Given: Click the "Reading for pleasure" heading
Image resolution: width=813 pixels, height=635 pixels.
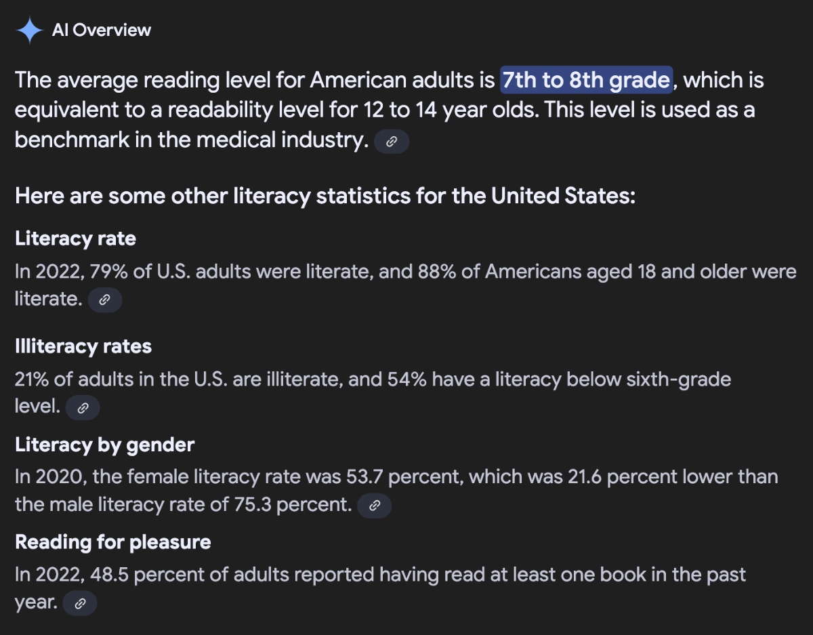Looking at the screenshot, I should (x=112, y=542).
